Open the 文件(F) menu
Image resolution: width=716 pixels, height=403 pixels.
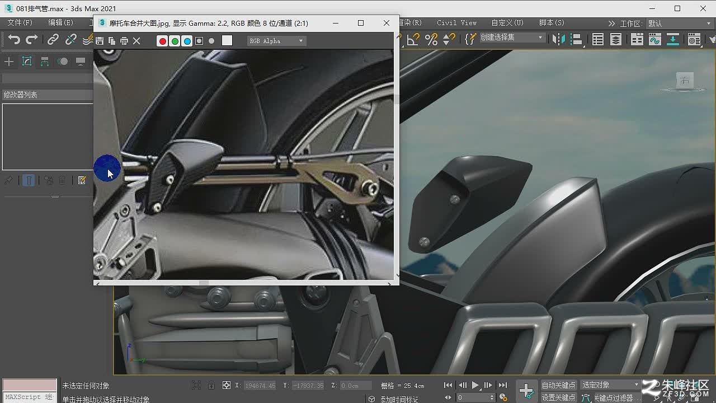pyautogui.click(x=20, y=23)
